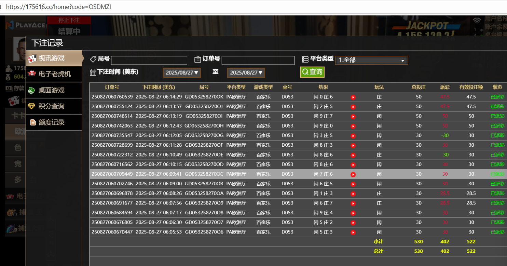Click calendar icon beside 下注时间

[93, 72]
